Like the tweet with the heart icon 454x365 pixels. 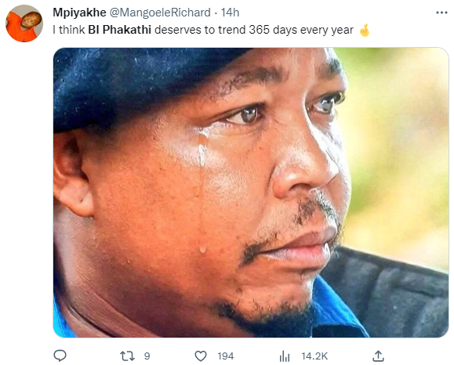[201, 356]
